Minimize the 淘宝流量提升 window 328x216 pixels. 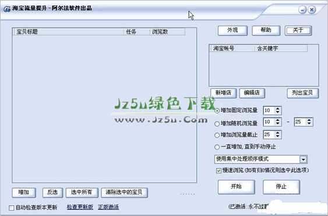(x=302, y=10)
